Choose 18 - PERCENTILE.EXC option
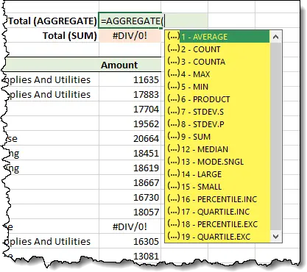 click(218, 224)
